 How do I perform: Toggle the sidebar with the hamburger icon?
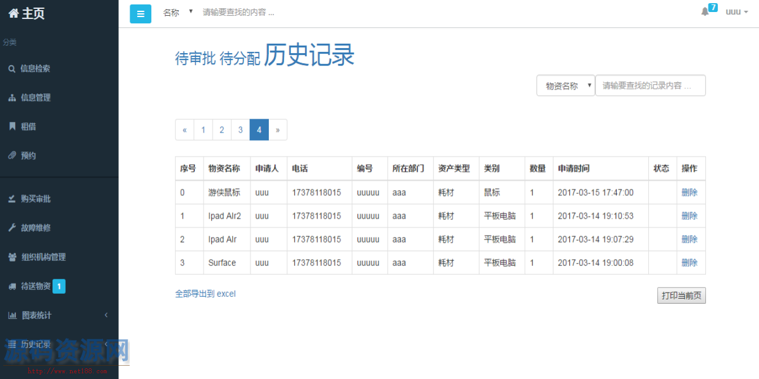coord(140,13)
